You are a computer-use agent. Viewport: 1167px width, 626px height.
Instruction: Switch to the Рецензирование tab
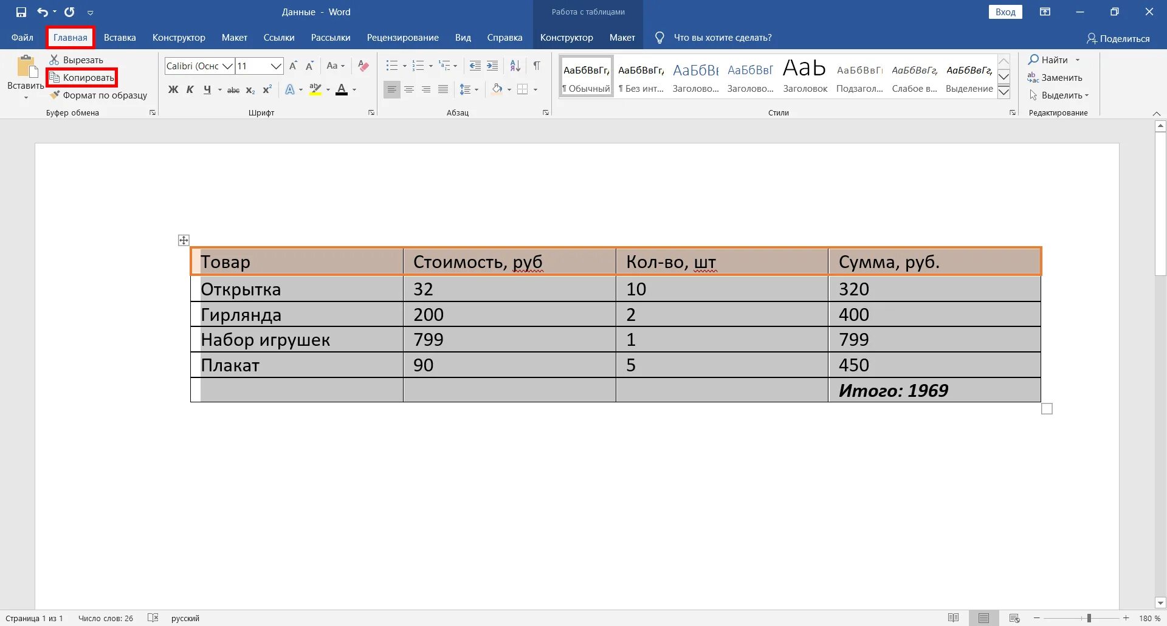(403, 38)
